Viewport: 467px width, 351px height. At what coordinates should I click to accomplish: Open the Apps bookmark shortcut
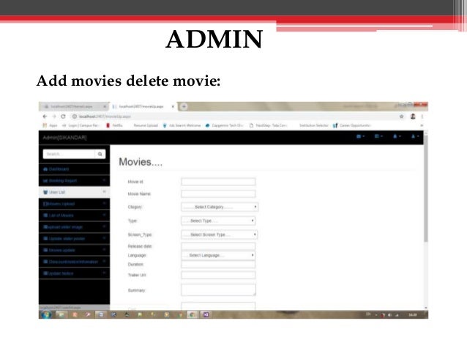50,125
